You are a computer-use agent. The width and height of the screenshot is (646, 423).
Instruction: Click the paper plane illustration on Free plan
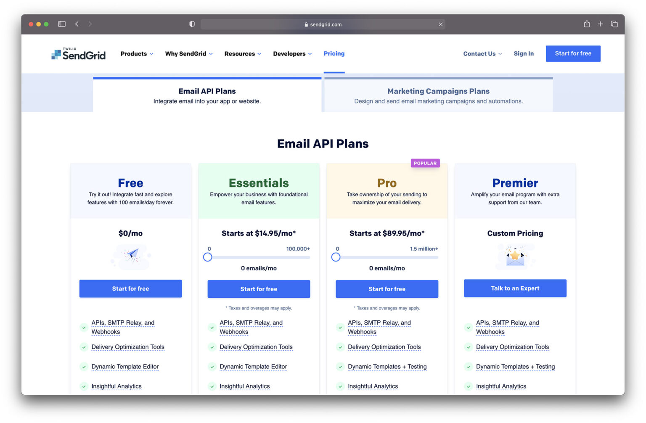tap(130, 256)
